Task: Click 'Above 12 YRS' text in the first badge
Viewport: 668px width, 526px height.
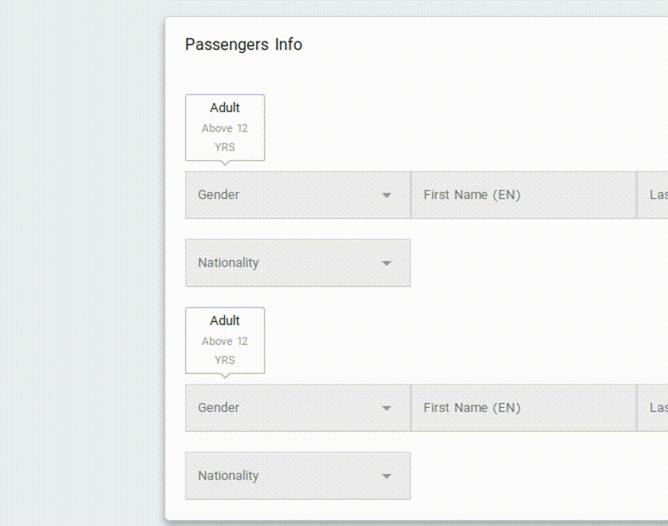Action: [224, 138]
